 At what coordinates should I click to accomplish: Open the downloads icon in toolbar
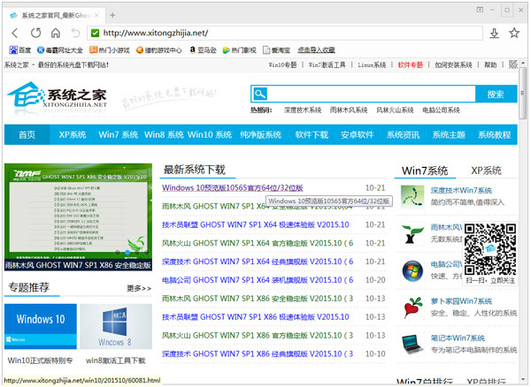pos(494,33)
